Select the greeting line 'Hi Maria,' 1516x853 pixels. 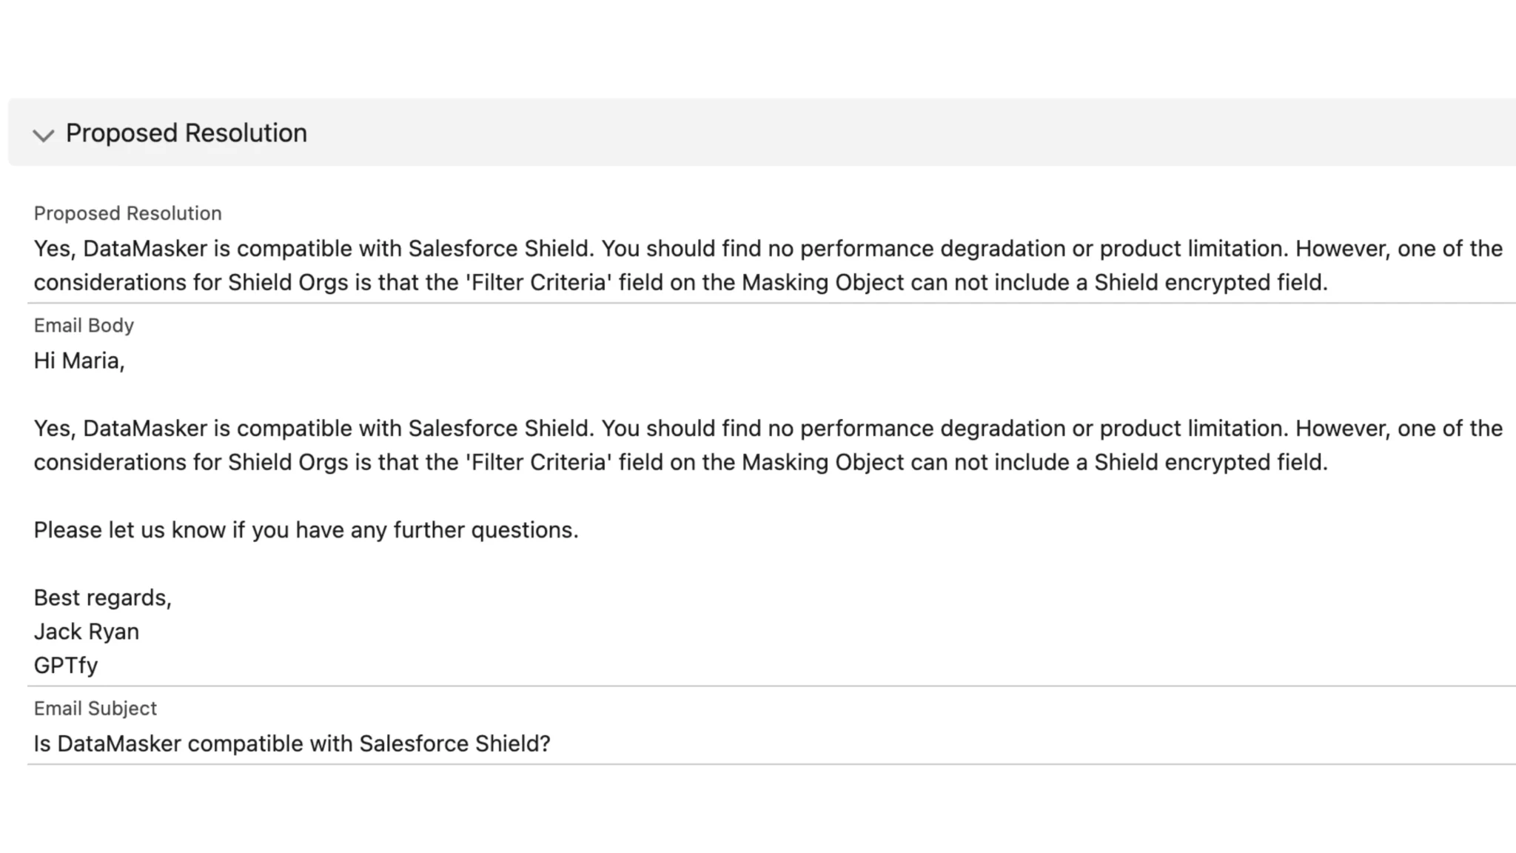80,361
